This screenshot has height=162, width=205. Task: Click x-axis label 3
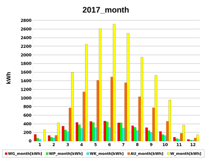pos(68,145)
